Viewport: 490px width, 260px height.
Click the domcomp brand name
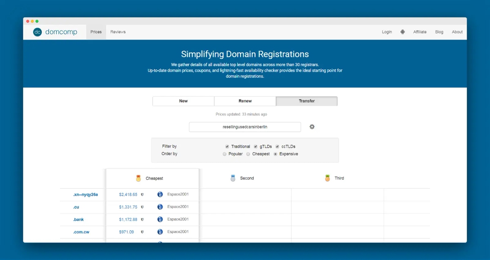[61, 32]
